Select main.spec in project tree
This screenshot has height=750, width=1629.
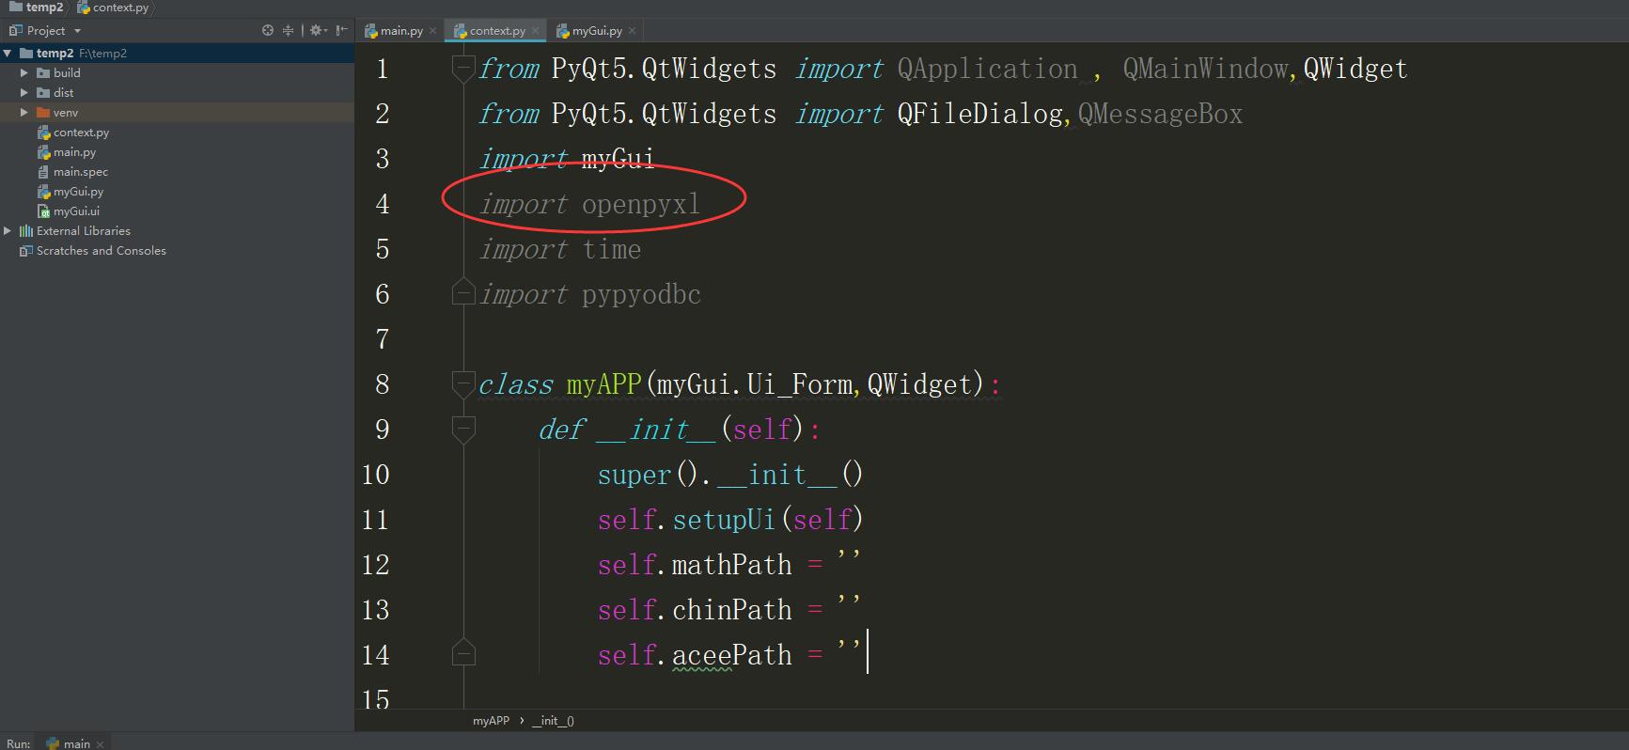tap(80, 172)
